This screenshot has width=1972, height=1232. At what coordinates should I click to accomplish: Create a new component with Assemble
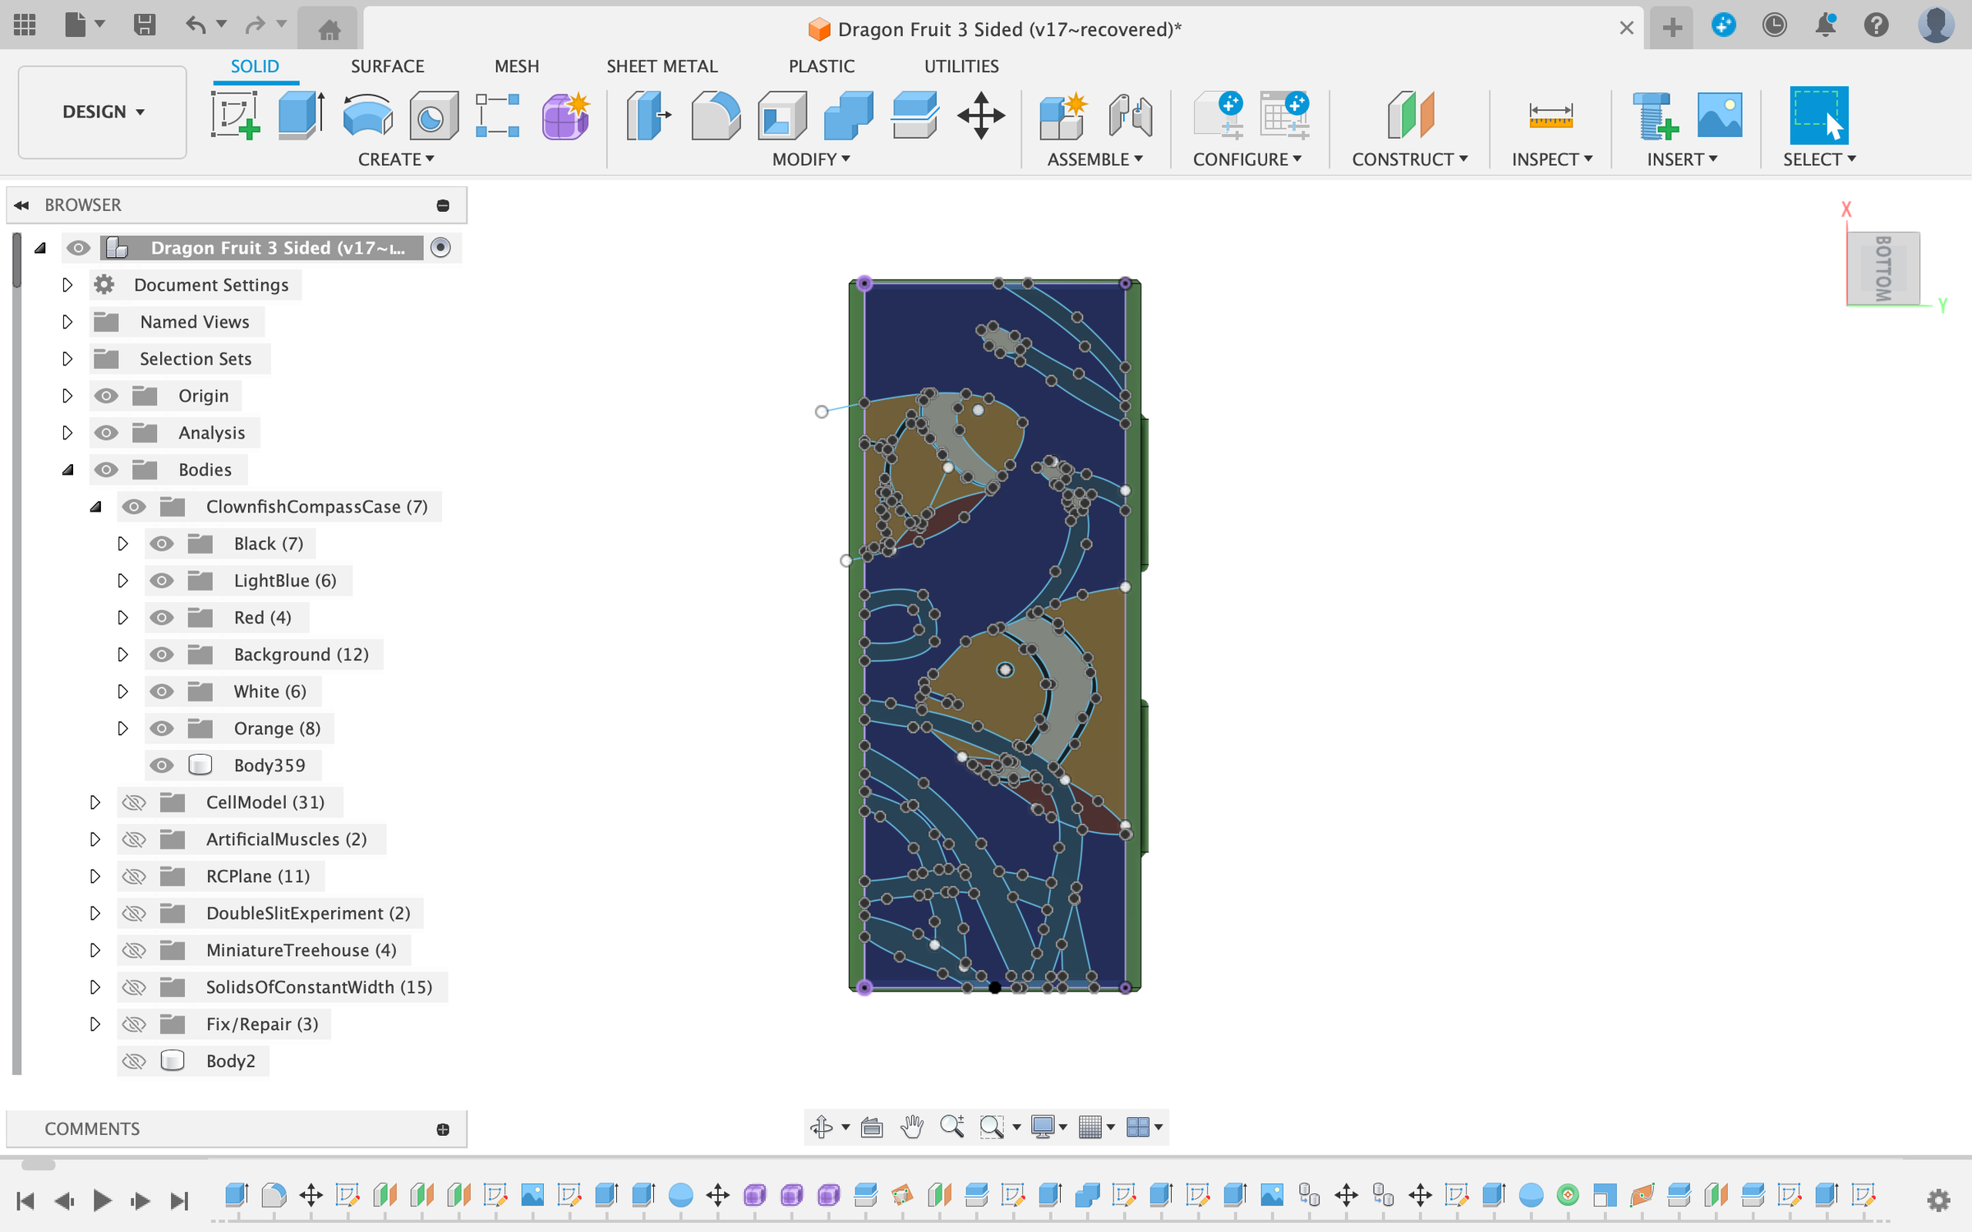(x=1061, y=115)
